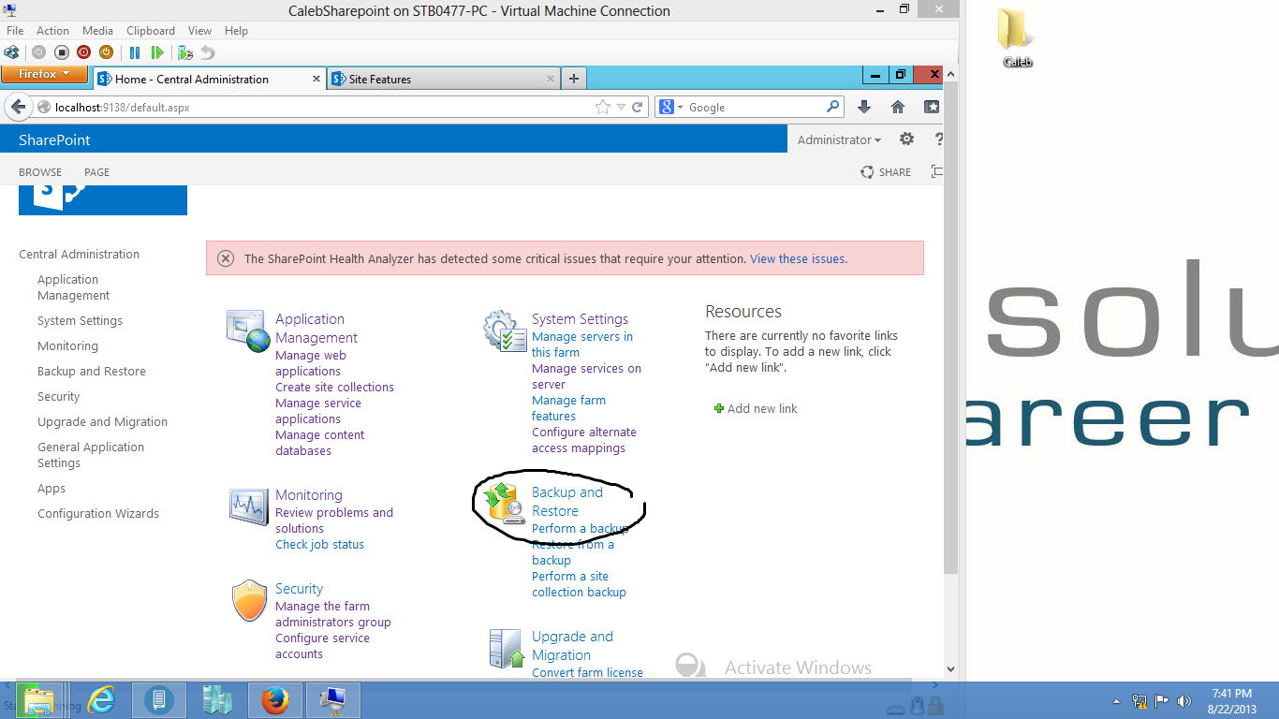The height and width of the screenshot is (719, 1279).
Task: Switch to the Site Features tab
Action: [443, 79]
